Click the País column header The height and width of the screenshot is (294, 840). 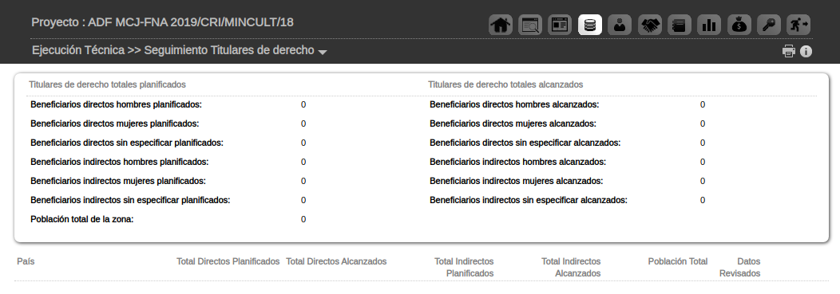click(26, 261)
